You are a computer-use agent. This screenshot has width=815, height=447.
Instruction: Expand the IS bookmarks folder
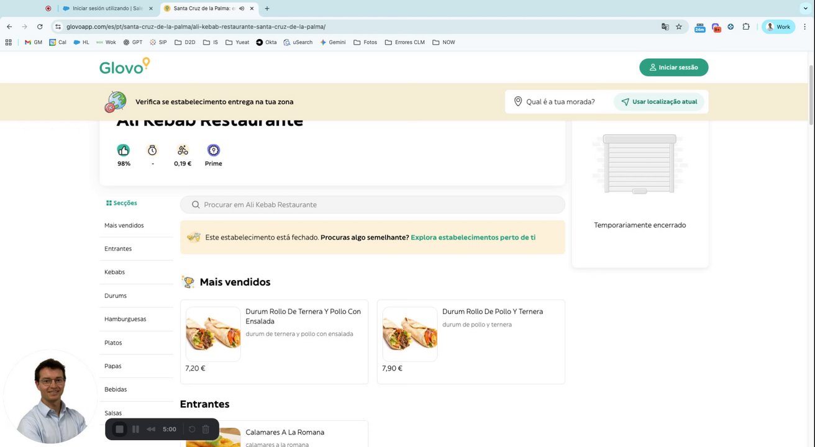click(x=211, y=42)
